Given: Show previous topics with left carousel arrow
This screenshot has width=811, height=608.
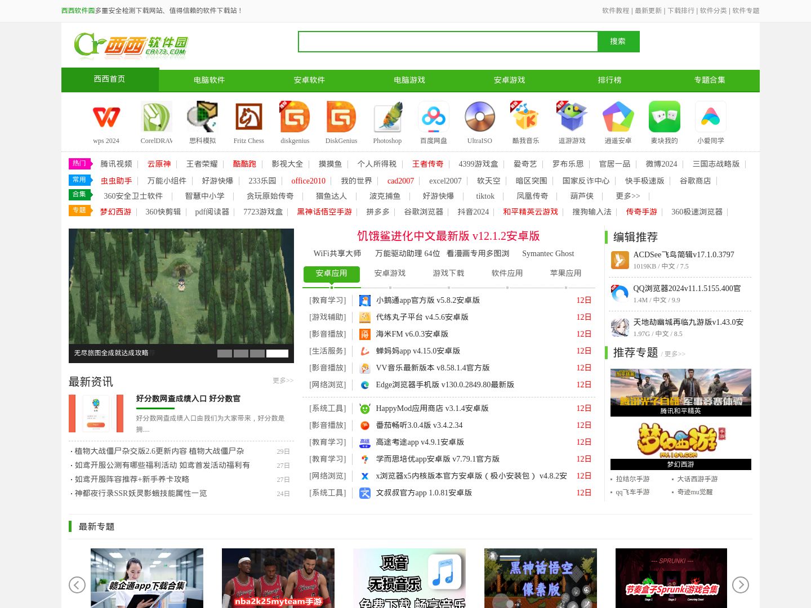Looking at the screenshot, I should click(77, 585).
